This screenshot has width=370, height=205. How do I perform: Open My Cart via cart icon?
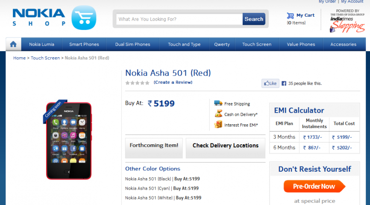(x=291, y=15)
